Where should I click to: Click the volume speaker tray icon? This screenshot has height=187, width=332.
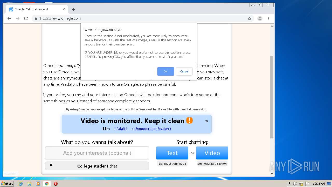(x=295, y=184)
